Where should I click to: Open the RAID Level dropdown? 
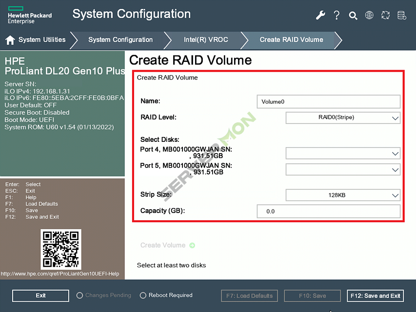point(343,117)
